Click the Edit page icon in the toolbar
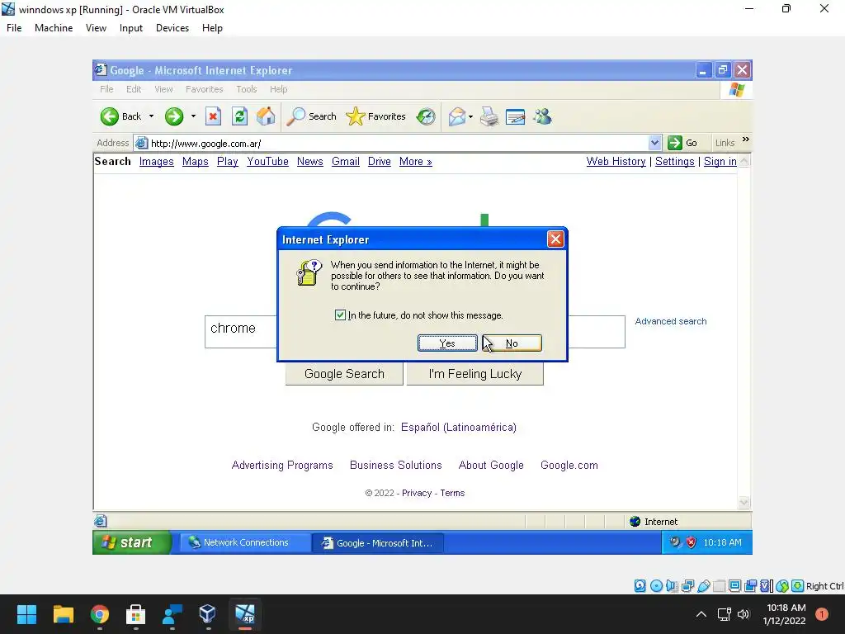845x634 pixels. point(515,116)
